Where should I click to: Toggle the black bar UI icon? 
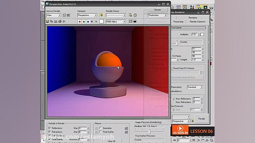click(x=135, y=21)
